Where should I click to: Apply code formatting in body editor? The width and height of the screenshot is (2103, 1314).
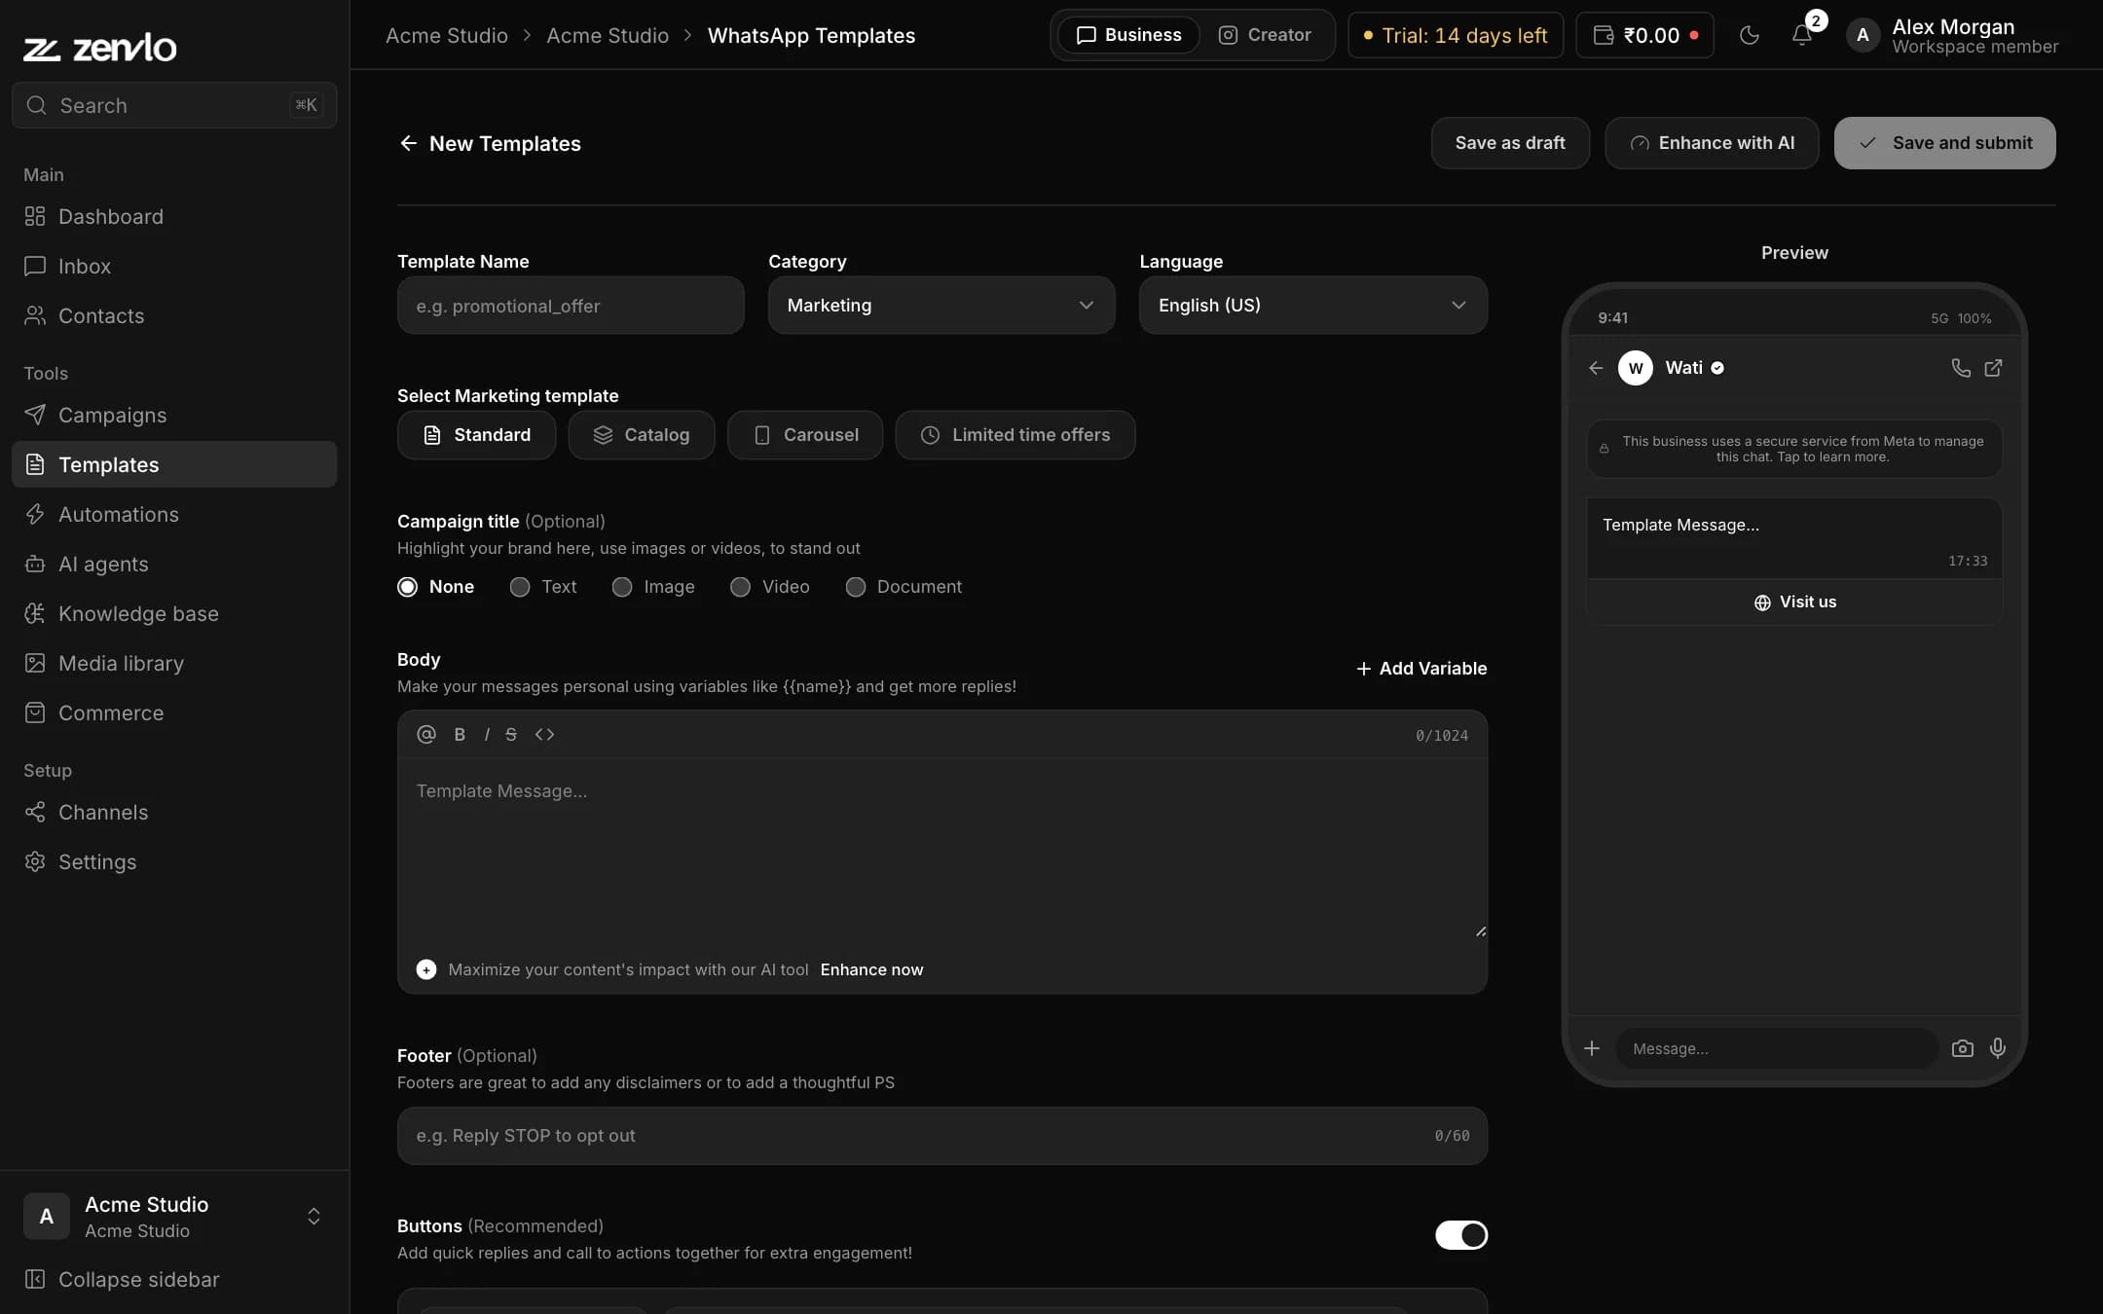544,734
